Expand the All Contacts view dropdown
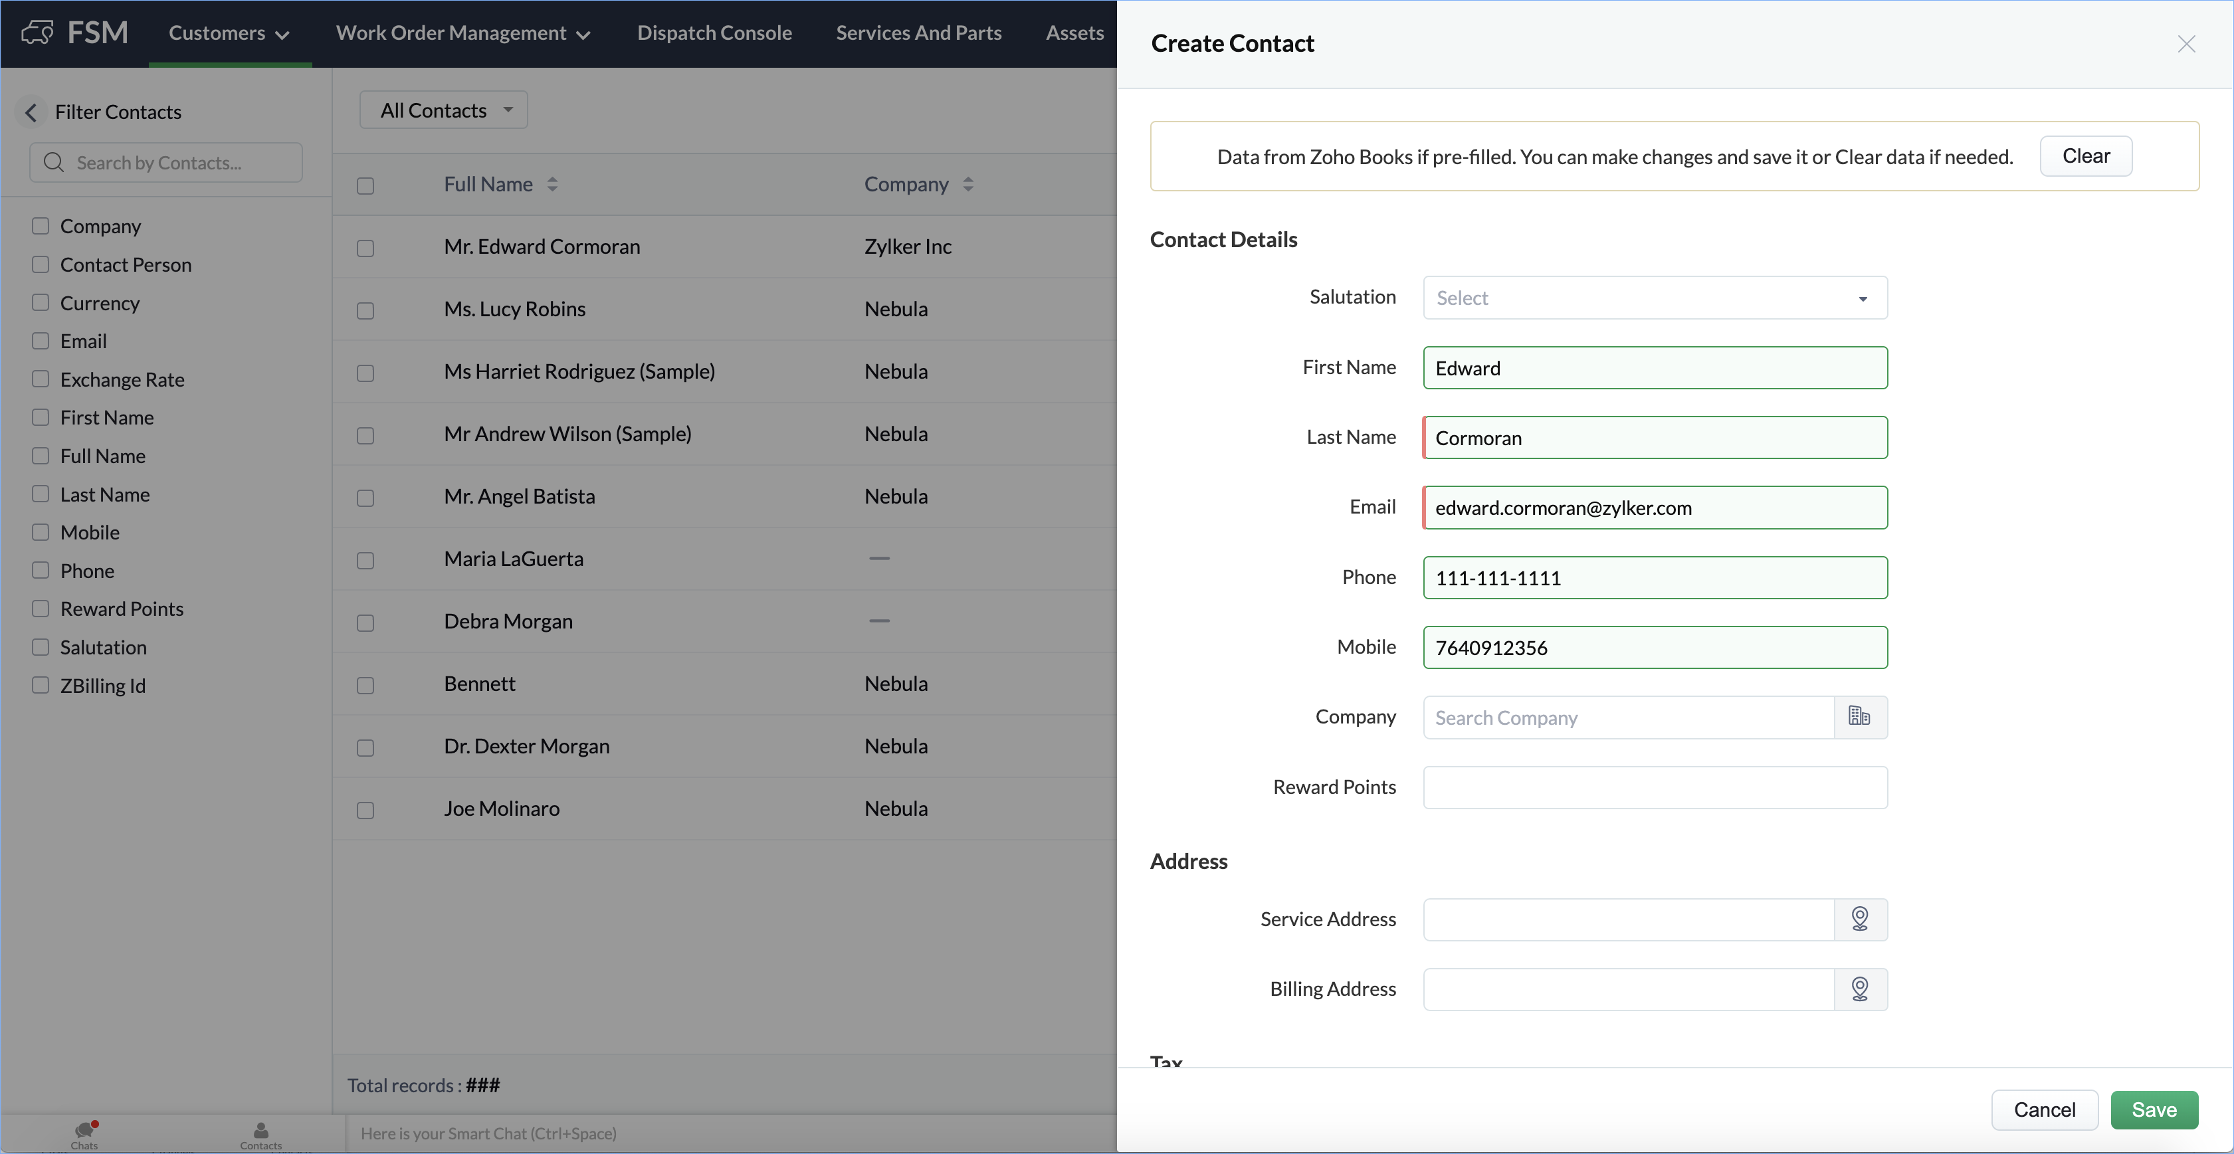Screen dimensions: 2234x1154 click(443, 110)
